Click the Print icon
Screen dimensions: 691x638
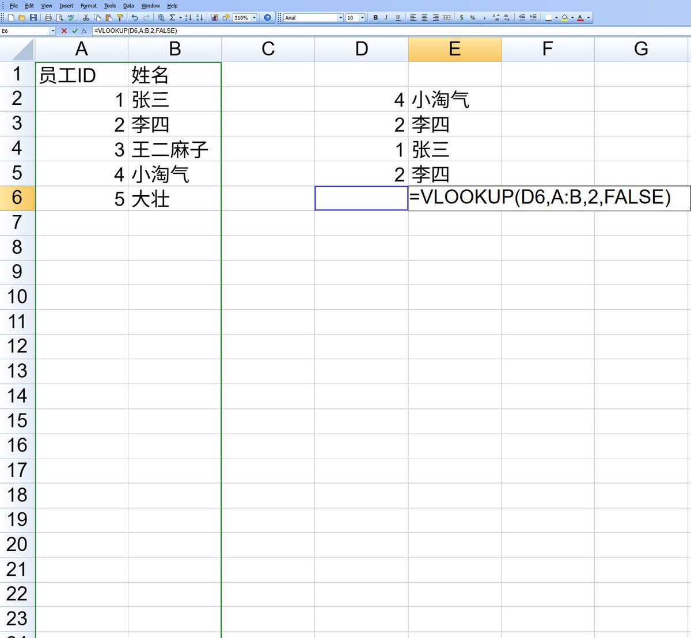point(48,18)
